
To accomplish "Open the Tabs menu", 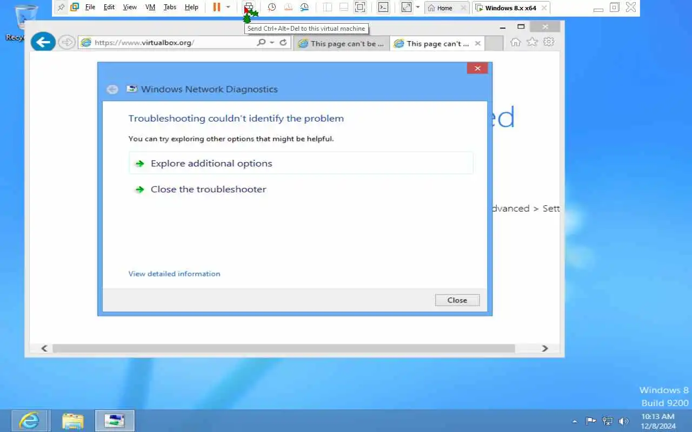I will [170, 8].
